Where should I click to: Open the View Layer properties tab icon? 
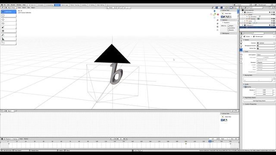241,47
